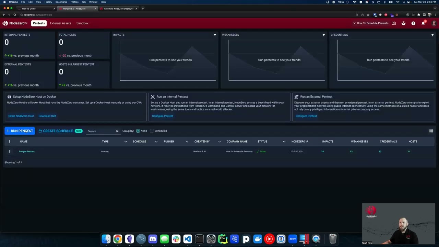
Task: Open the help question mark icon
Action: [413, 23]
